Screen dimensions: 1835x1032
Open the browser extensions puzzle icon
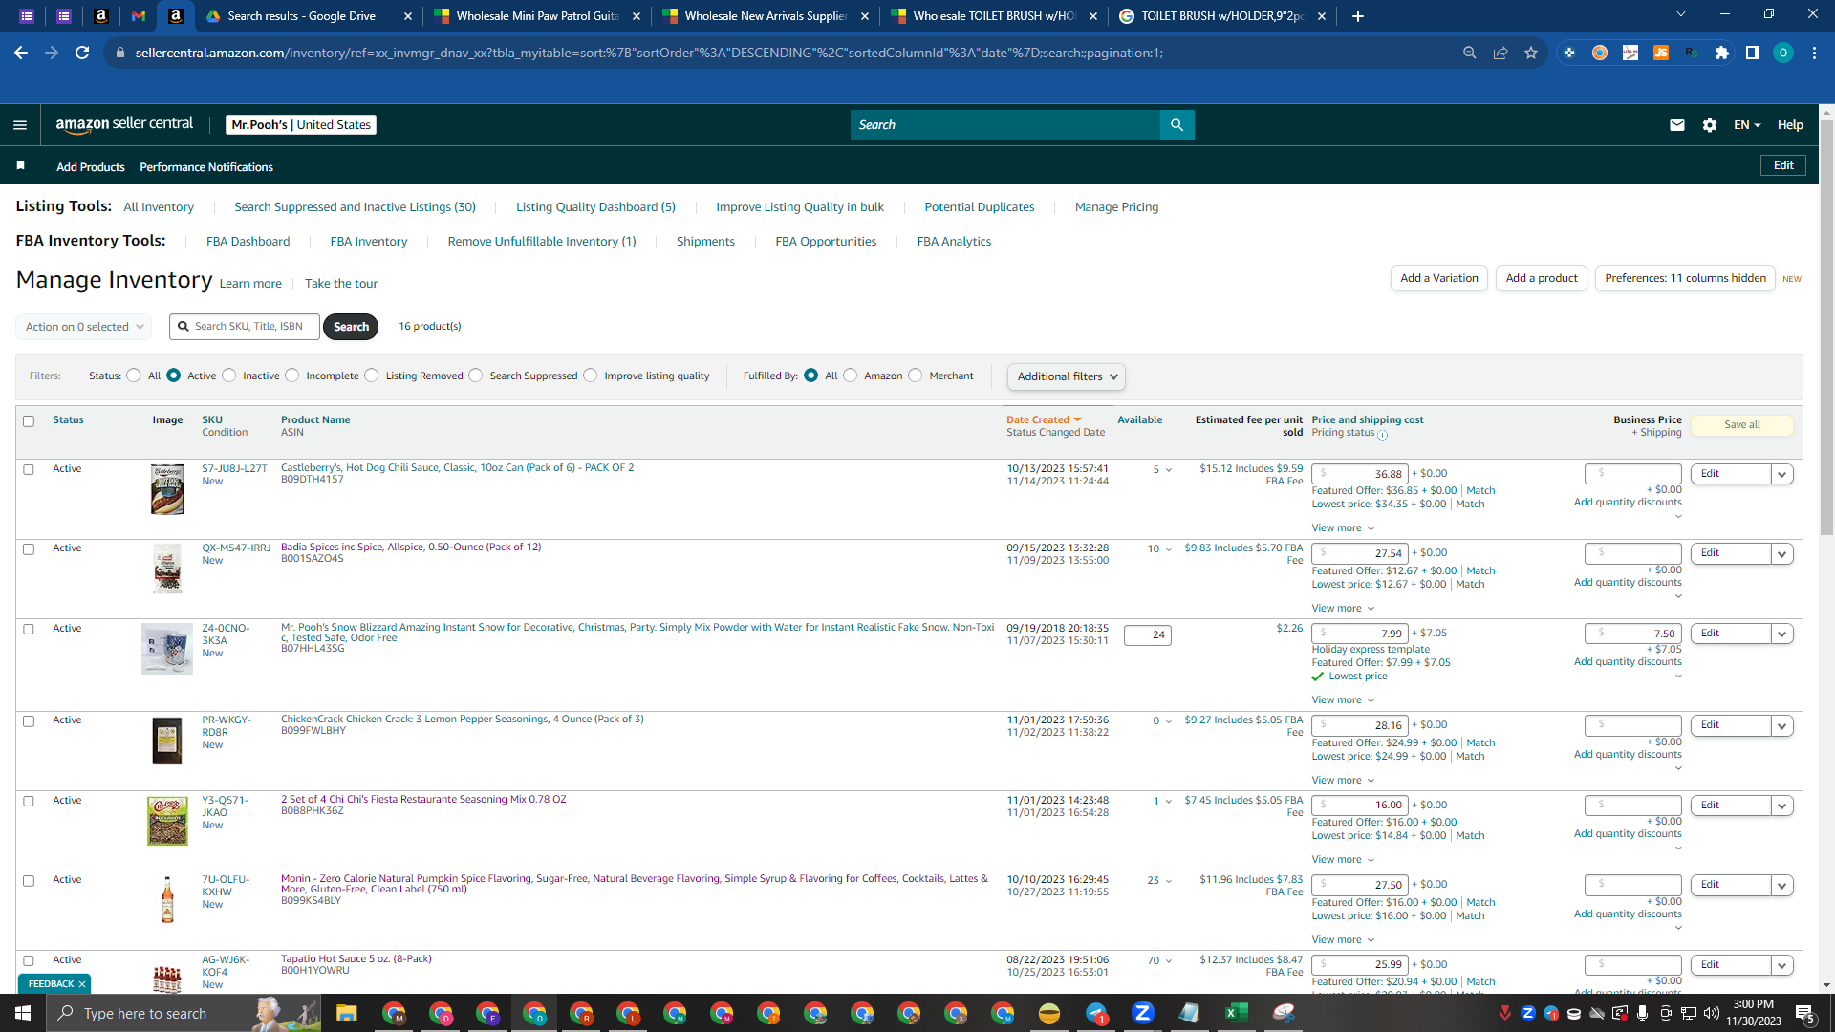[1722, 53]
